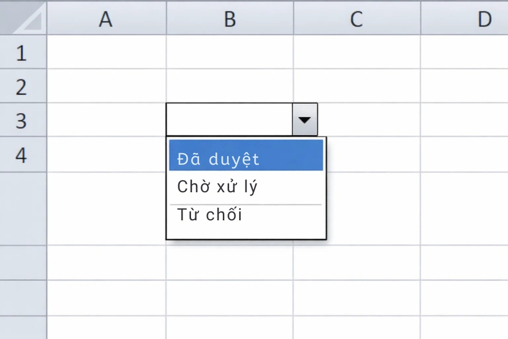Select column header C
508x339 pixels.
point(357,19)
